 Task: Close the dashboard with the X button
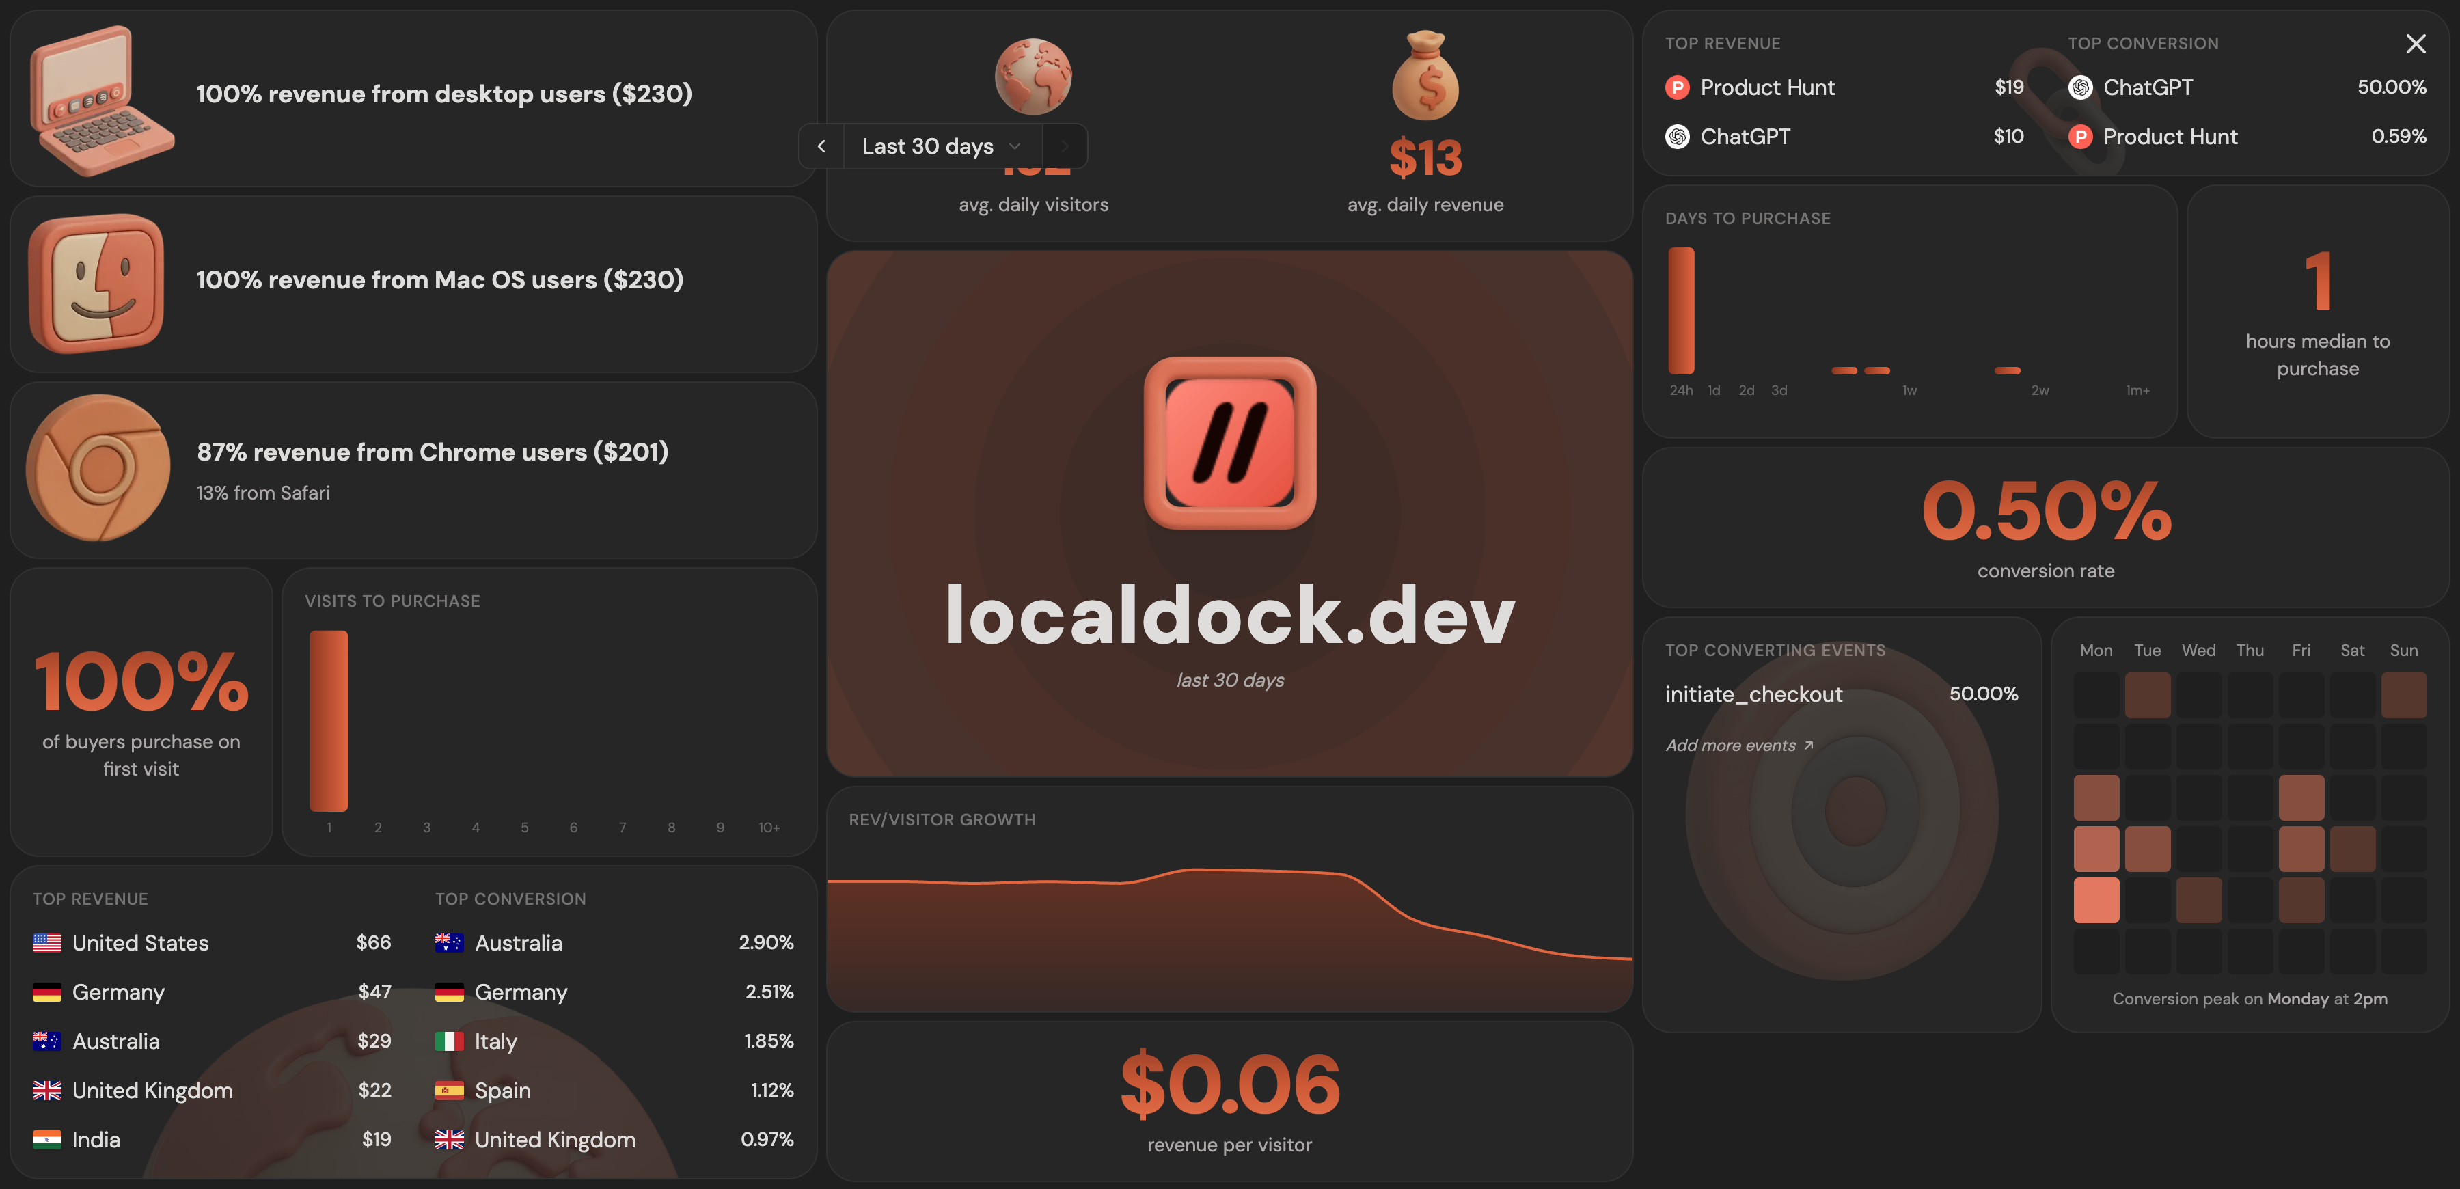coord(2416,44)
